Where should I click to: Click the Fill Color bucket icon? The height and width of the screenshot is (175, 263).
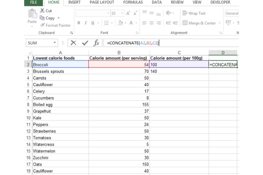(120, 23)
